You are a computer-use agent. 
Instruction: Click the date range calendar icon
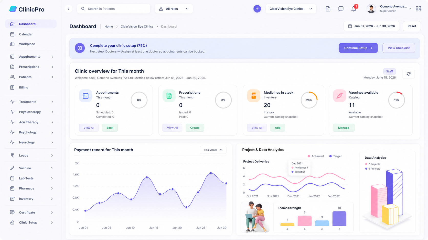[350, 26]
